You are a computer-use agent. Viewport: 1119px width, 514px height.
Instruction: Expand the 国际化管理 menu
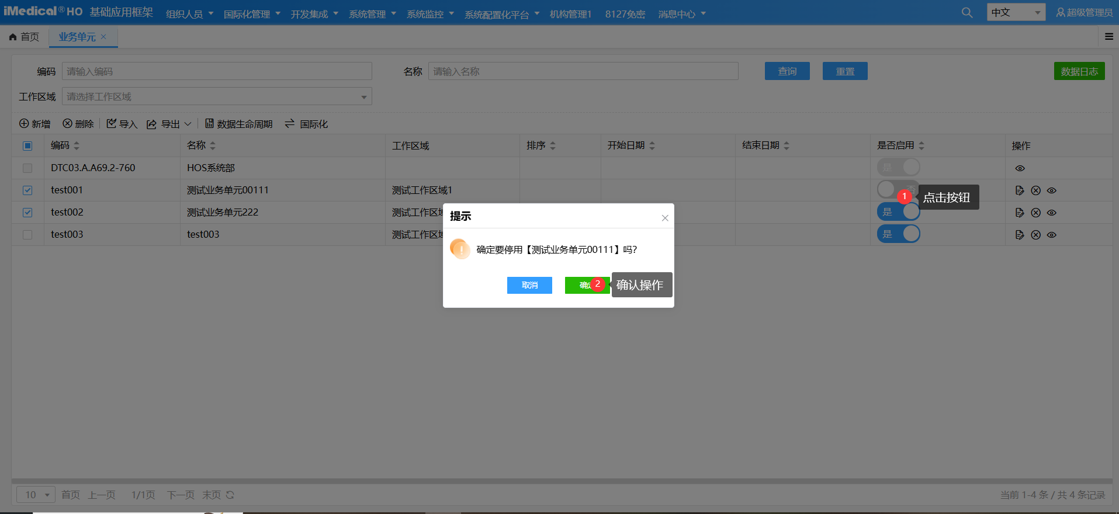(x=252, y=13)
